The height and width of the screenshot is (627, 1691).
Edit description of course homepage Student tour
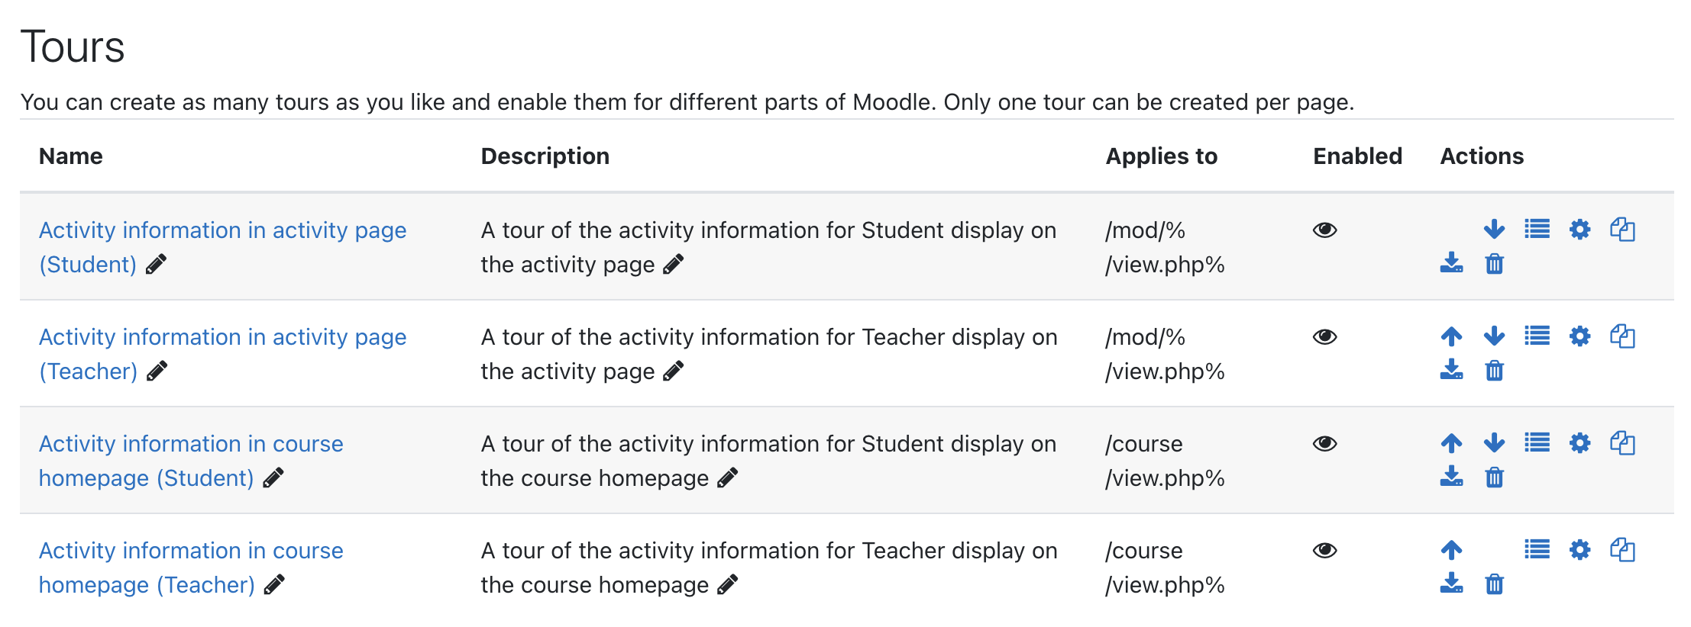727,478
